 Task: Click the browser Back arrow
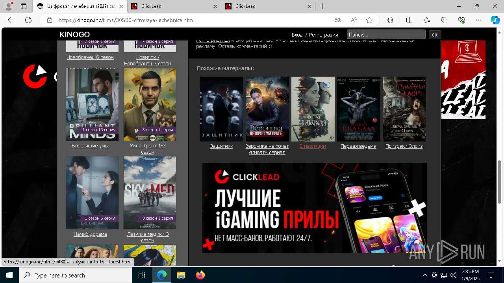(x=11, y=20)
